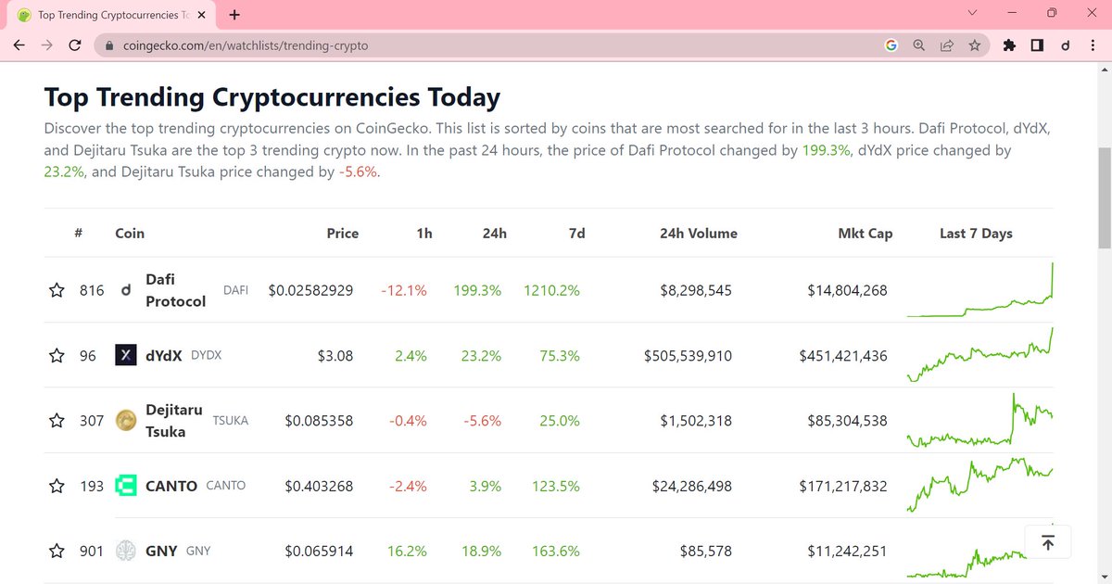View Dejitaru Tsuka 7-day sparkline chart
This screenshot has width=1112, height=584.
[980, 421]
